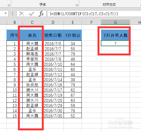Screen dimensions: 141x132
Task: Click sales value 62
Action: pyautogui.click(x=73, y=90)
